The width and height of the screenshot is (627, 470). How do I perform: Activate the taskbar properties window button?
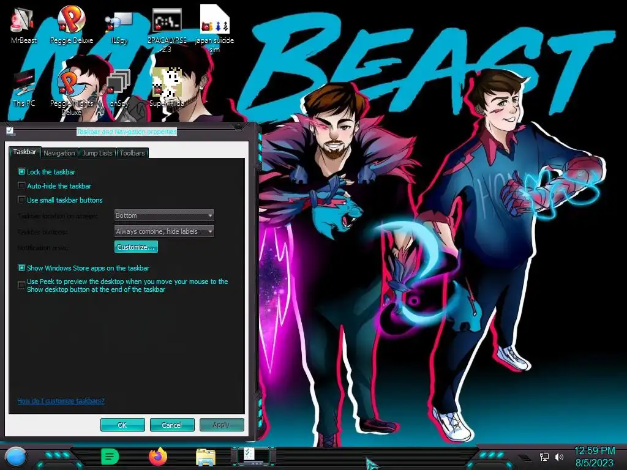coord(254,457)
